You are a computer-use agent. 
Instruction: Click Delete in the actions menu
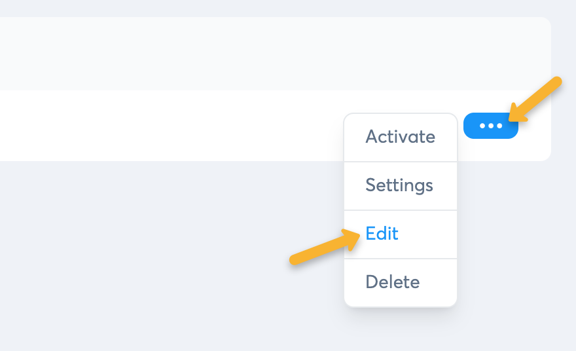pos(393,282)
